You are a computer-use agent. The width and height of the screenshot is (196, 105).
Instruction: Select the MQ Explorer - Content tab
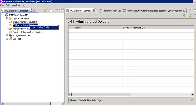[x=80, y=11]
